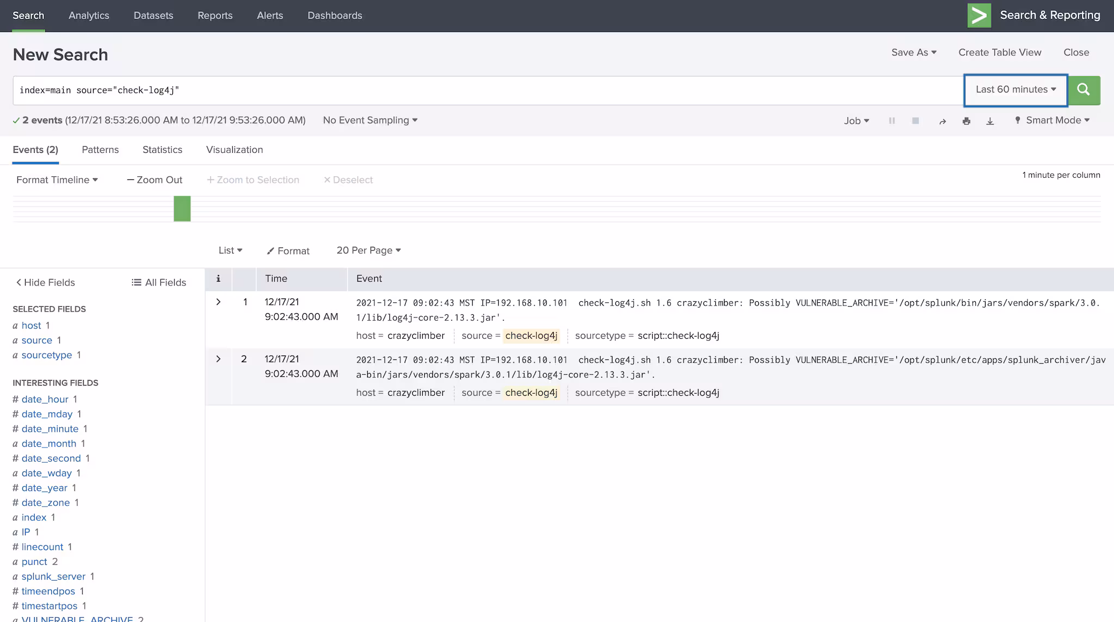Open the Last 60 minutes time picker
This screenshot has height=622, width=1114.
1015,90
